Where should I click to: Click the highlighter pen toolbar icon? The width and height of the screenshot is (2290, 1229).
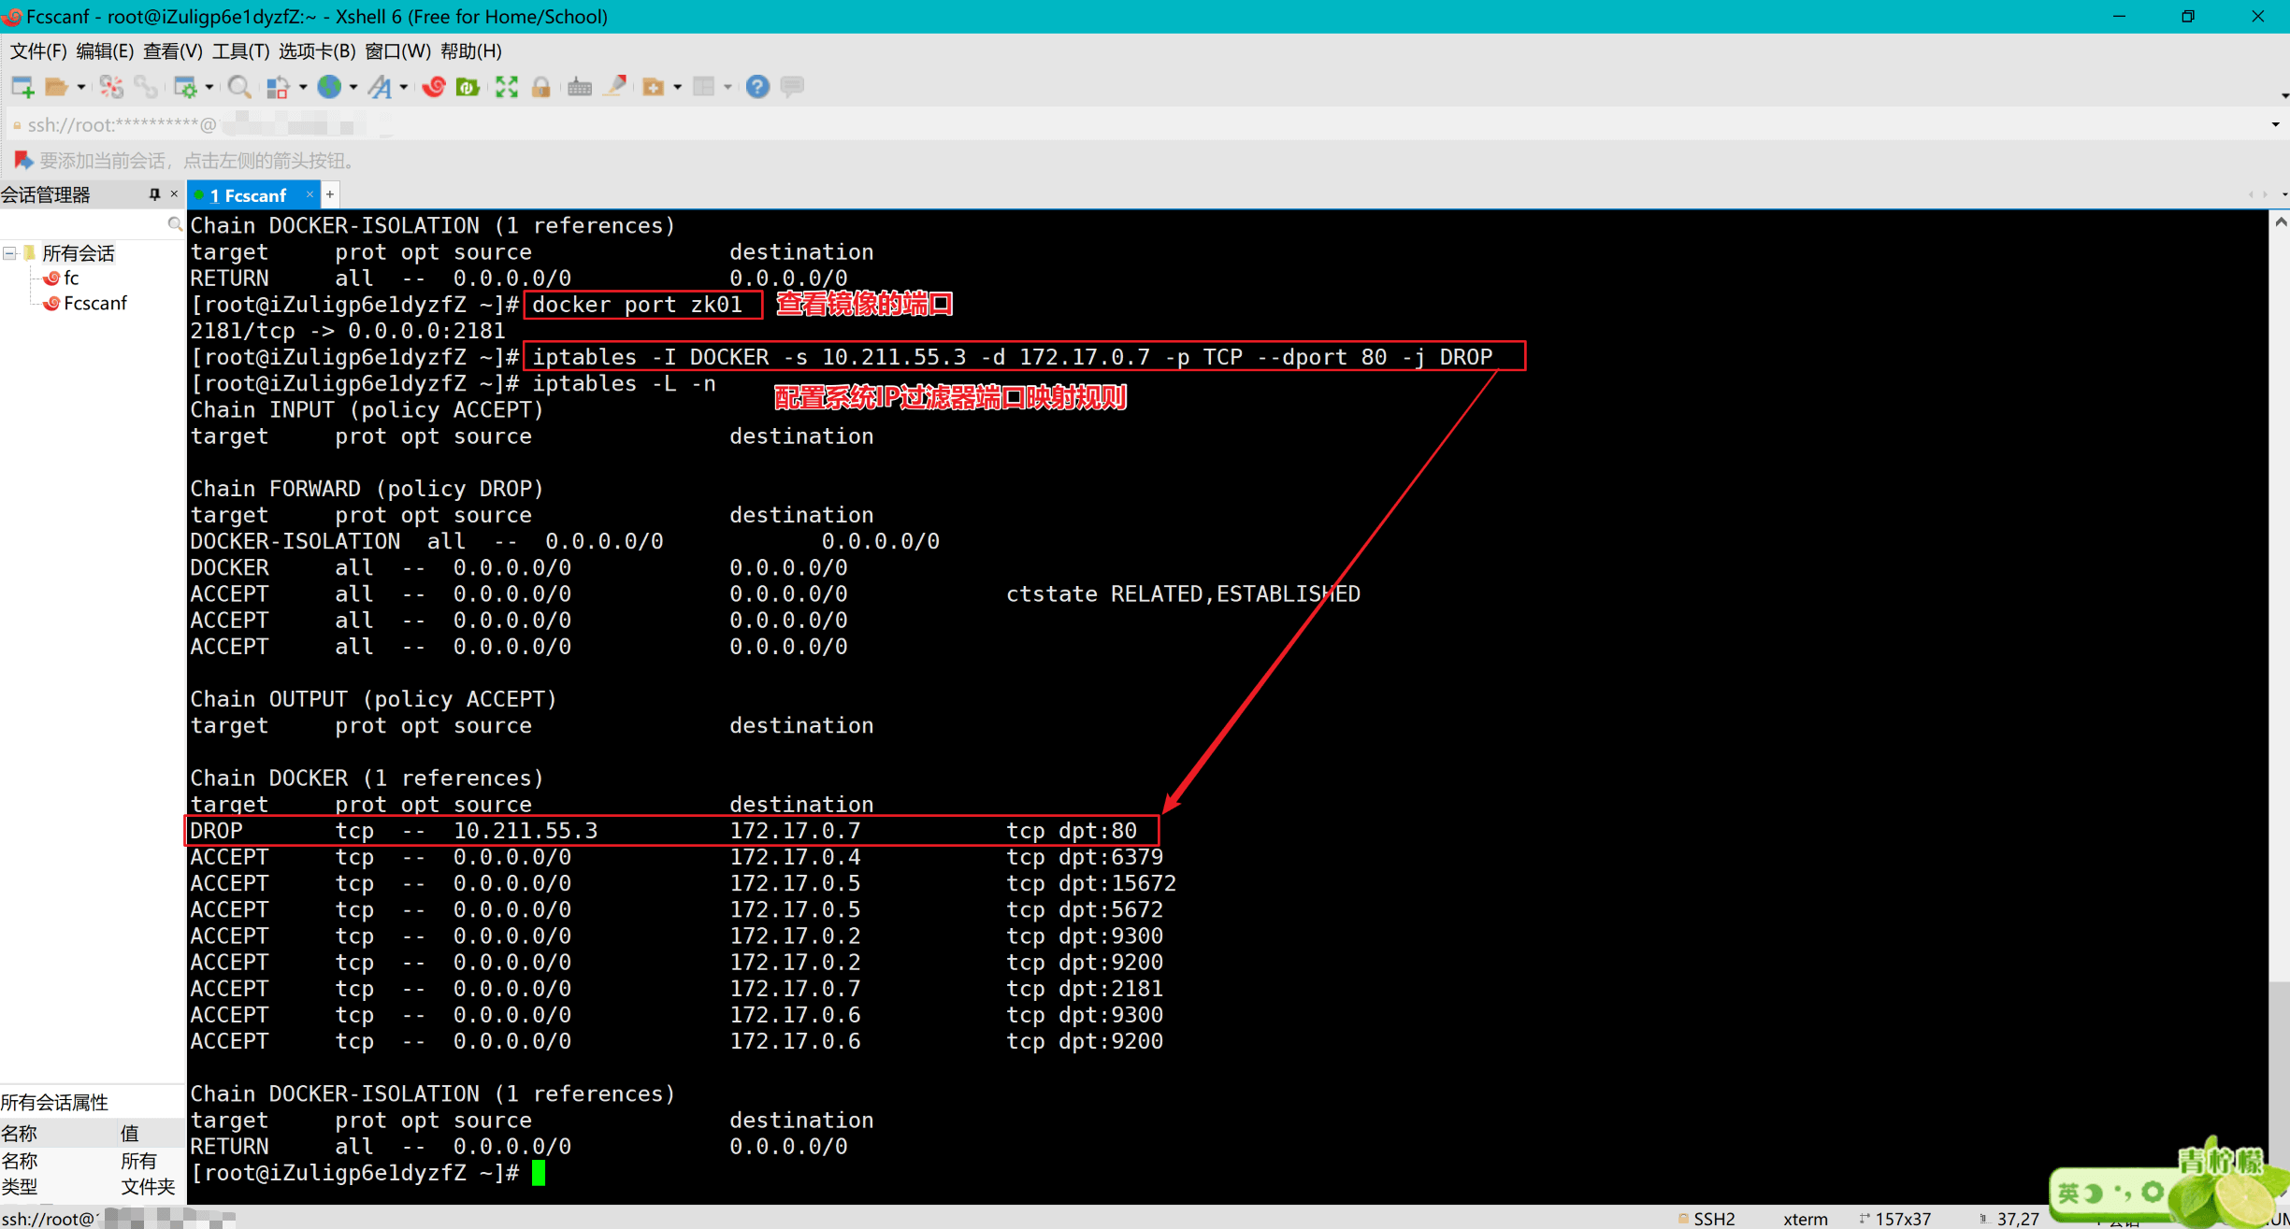615,87
